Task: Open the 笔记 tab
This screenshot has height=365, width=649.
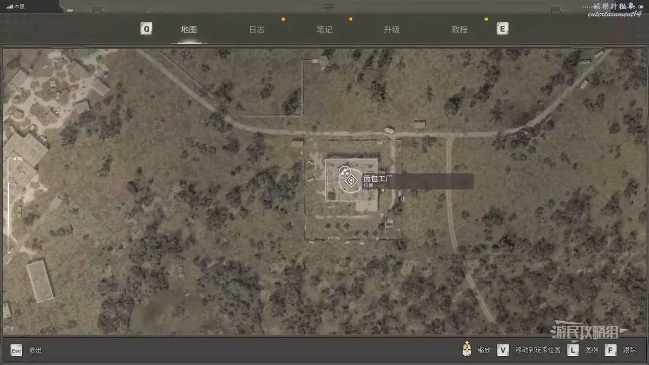Action: 324,30
